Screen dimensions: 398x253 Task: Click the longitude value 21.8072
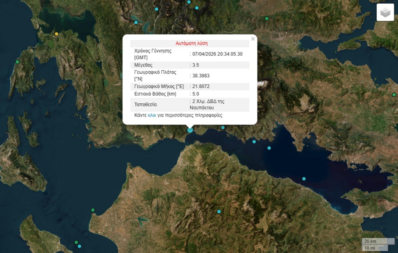[202, 87]
